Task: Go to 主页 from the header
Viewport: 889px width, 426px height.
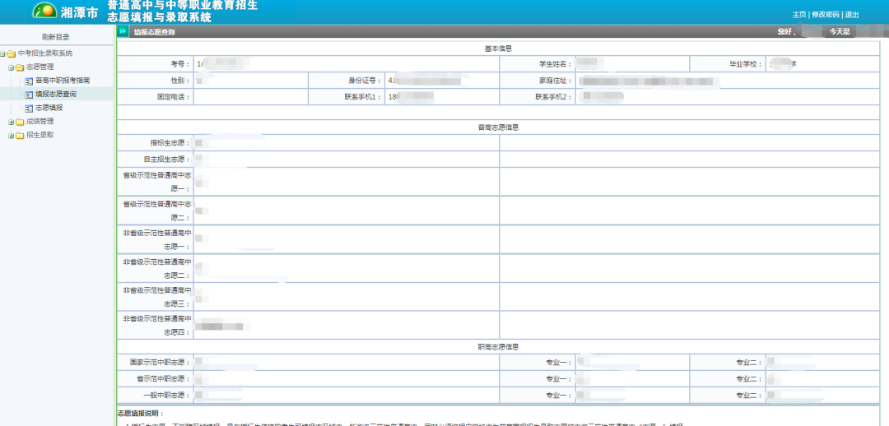Action: tap(799, 15)
